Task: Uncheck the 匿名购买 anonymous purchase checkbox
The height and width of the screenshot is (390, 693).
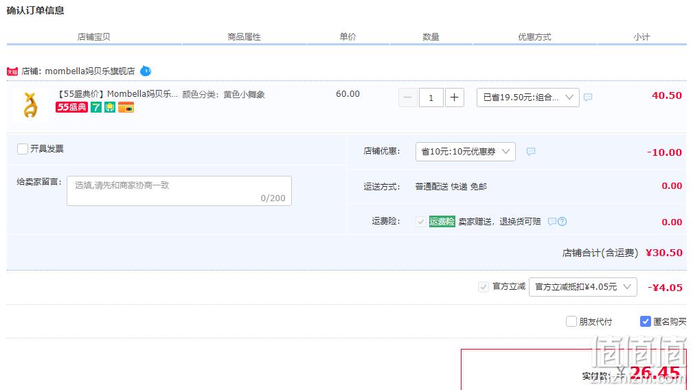Action: pos(646,321)
